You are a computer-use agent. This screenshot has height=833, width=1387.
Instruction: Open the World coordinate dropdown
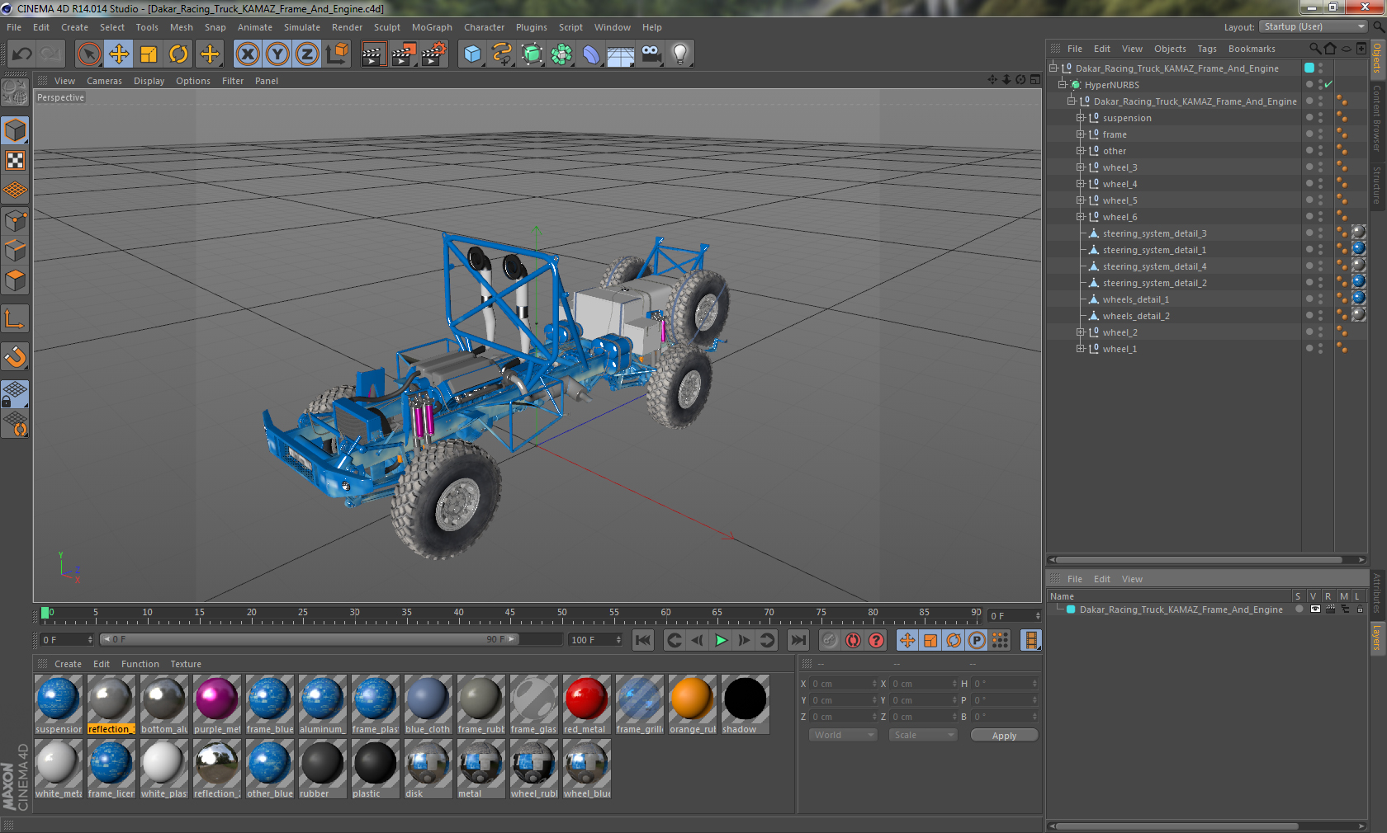843,735
